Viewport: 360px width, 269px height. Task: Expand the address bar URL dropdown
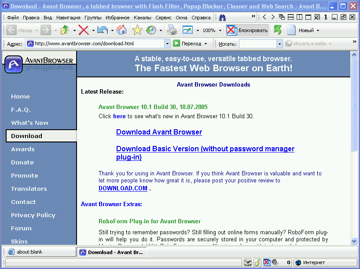(167, 44)
